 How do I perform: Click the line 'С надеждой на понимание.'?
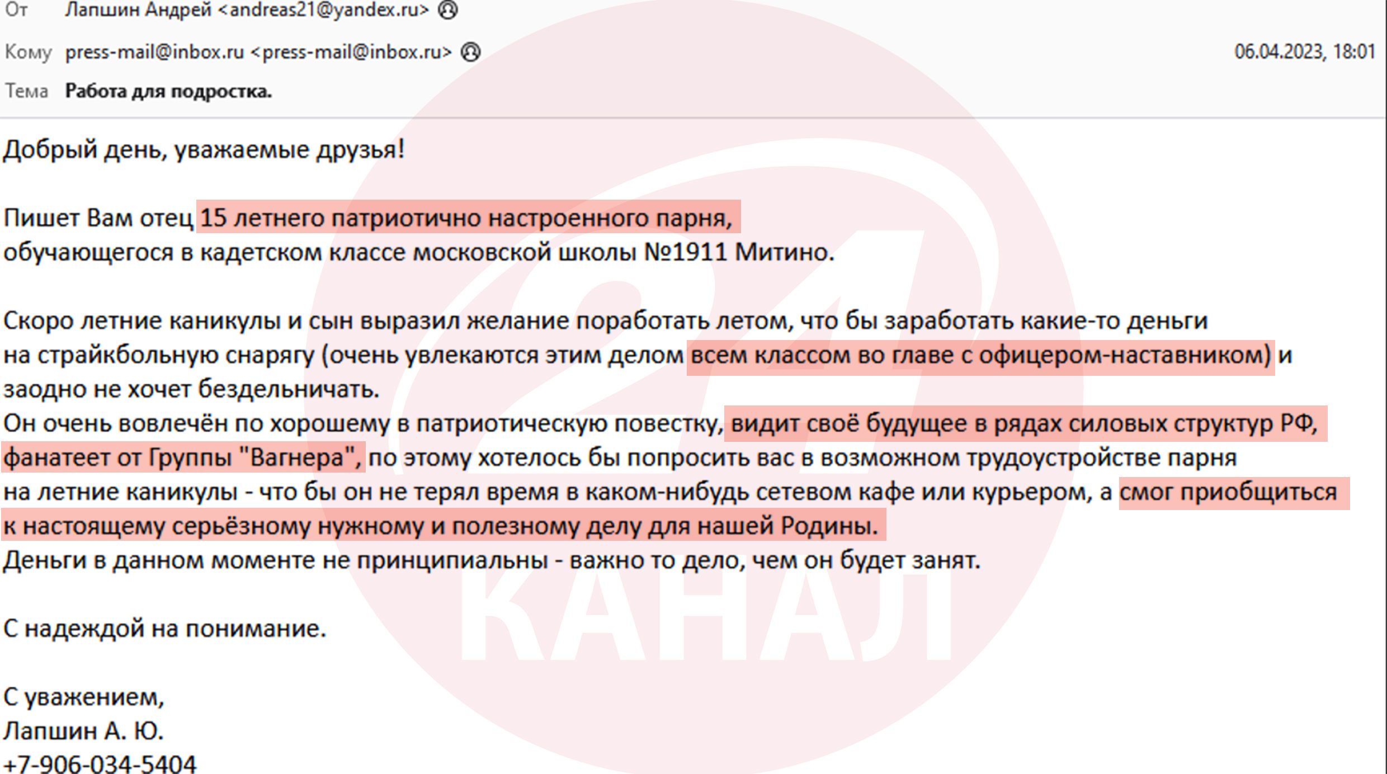[164, 629]
